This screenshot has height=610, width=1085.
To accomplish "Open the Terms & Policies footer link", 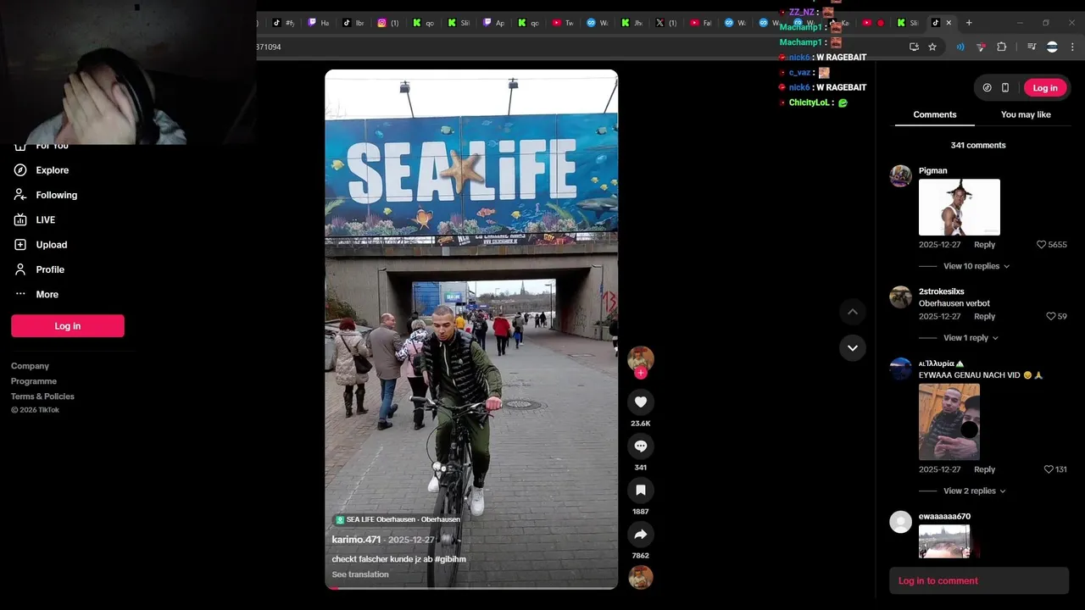I will (x=42, y=396).
